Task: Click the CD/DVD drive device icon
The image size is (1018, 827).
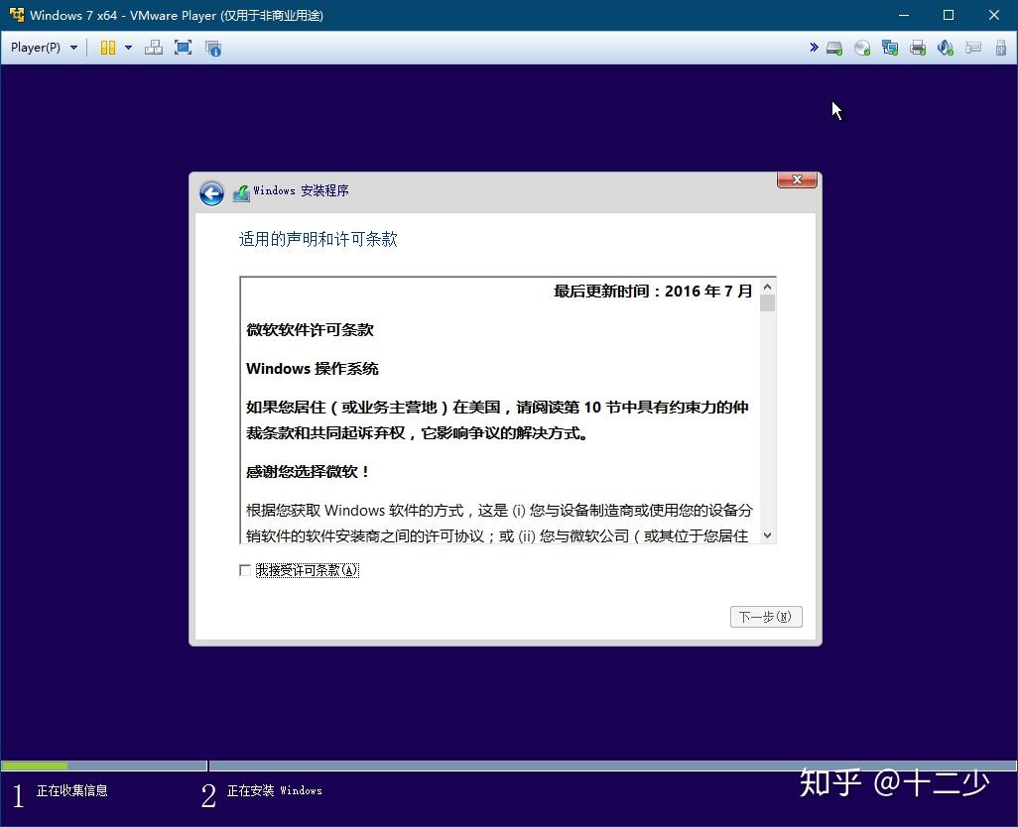Action: [862, 48]
